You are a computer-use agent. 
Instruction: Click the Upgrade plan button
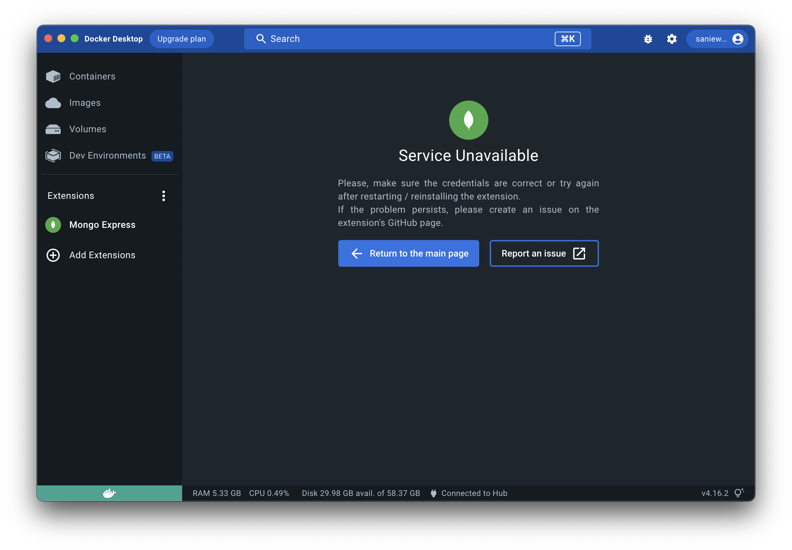181,39
